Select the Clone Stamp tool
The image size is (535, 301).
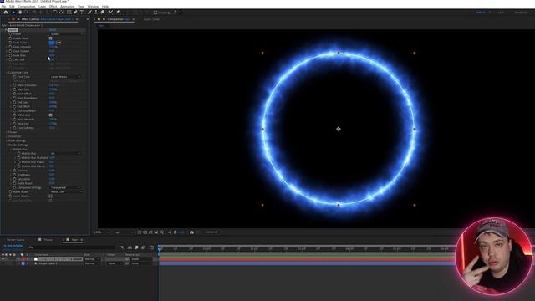[96, 13]
